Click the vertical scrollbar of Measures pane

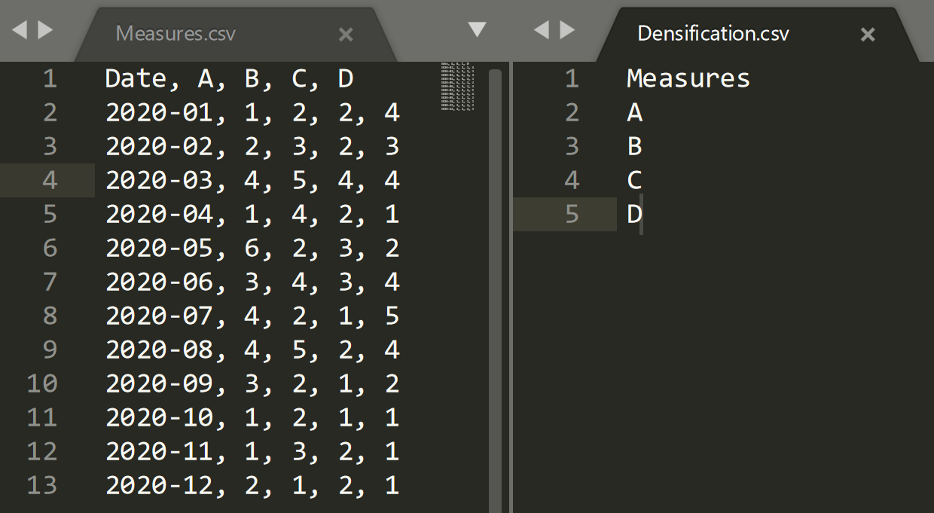[495, 226]
